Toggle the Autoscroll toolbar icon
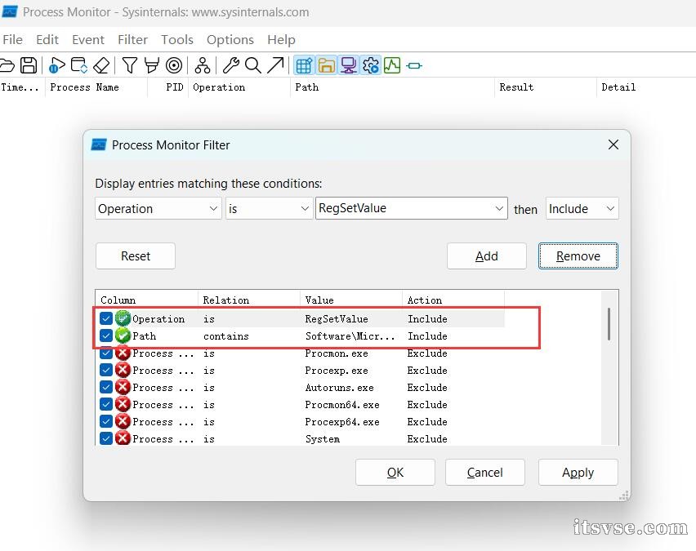Image resolution: width=696 pixels, height=551 pixels. point(79,65)
